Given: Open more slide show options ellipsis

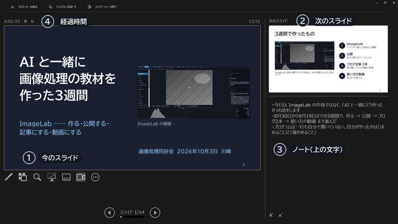Looking at the screenshot, I should pos(95,177).
